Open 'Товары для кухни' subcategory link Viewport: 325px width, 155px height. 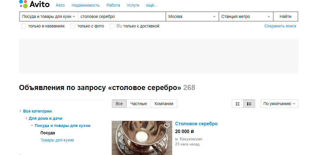point(57,140)
